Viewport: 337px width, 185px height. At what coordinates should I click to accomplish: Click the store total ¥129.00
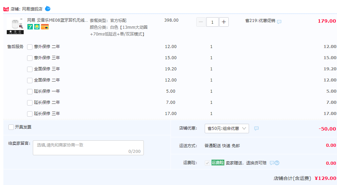tap(325, 178)
